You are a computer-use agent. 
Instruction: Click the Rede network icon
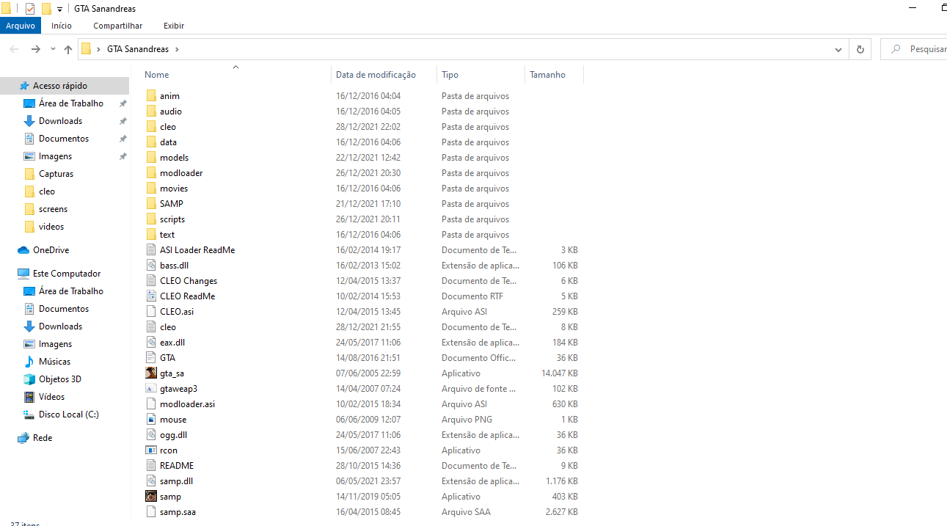click(23, 438)
